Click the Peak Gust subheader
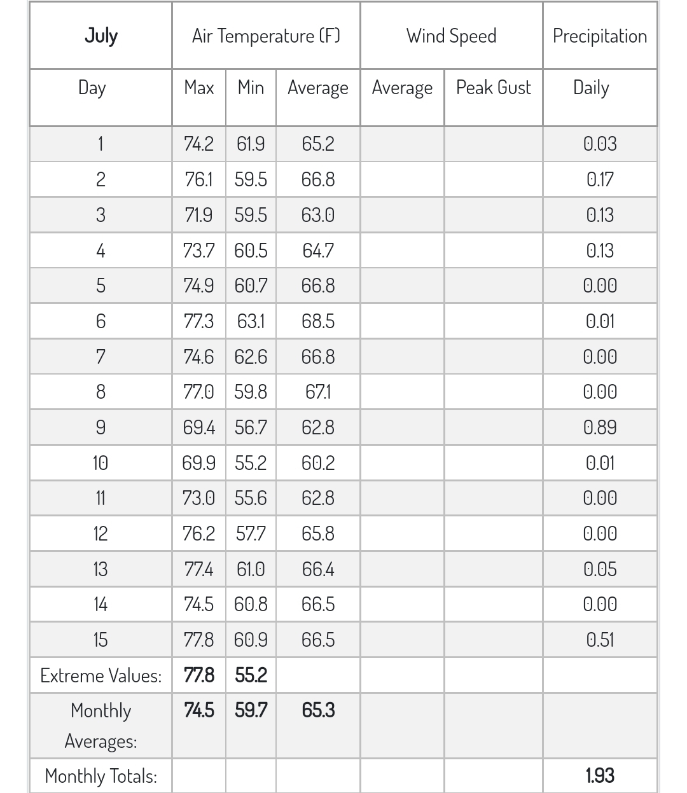687x793 pixels. point(494,87)
